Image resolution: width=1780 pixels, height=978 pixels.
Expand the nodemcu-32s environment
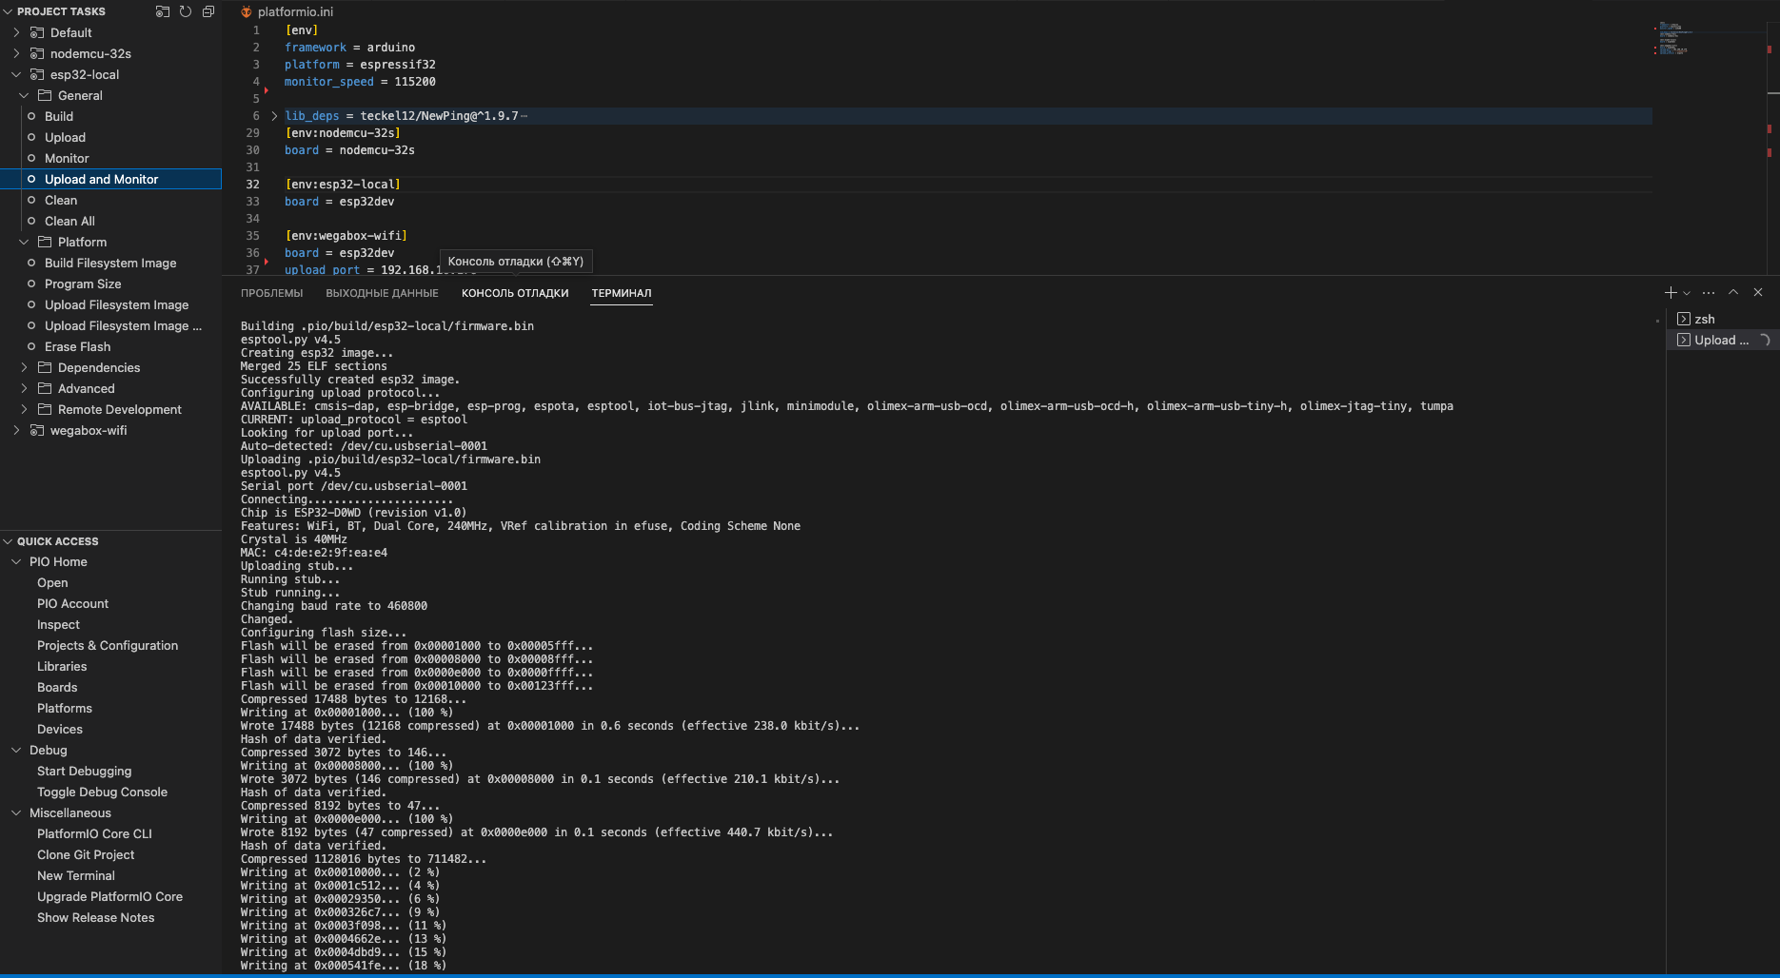pos(16,53)
